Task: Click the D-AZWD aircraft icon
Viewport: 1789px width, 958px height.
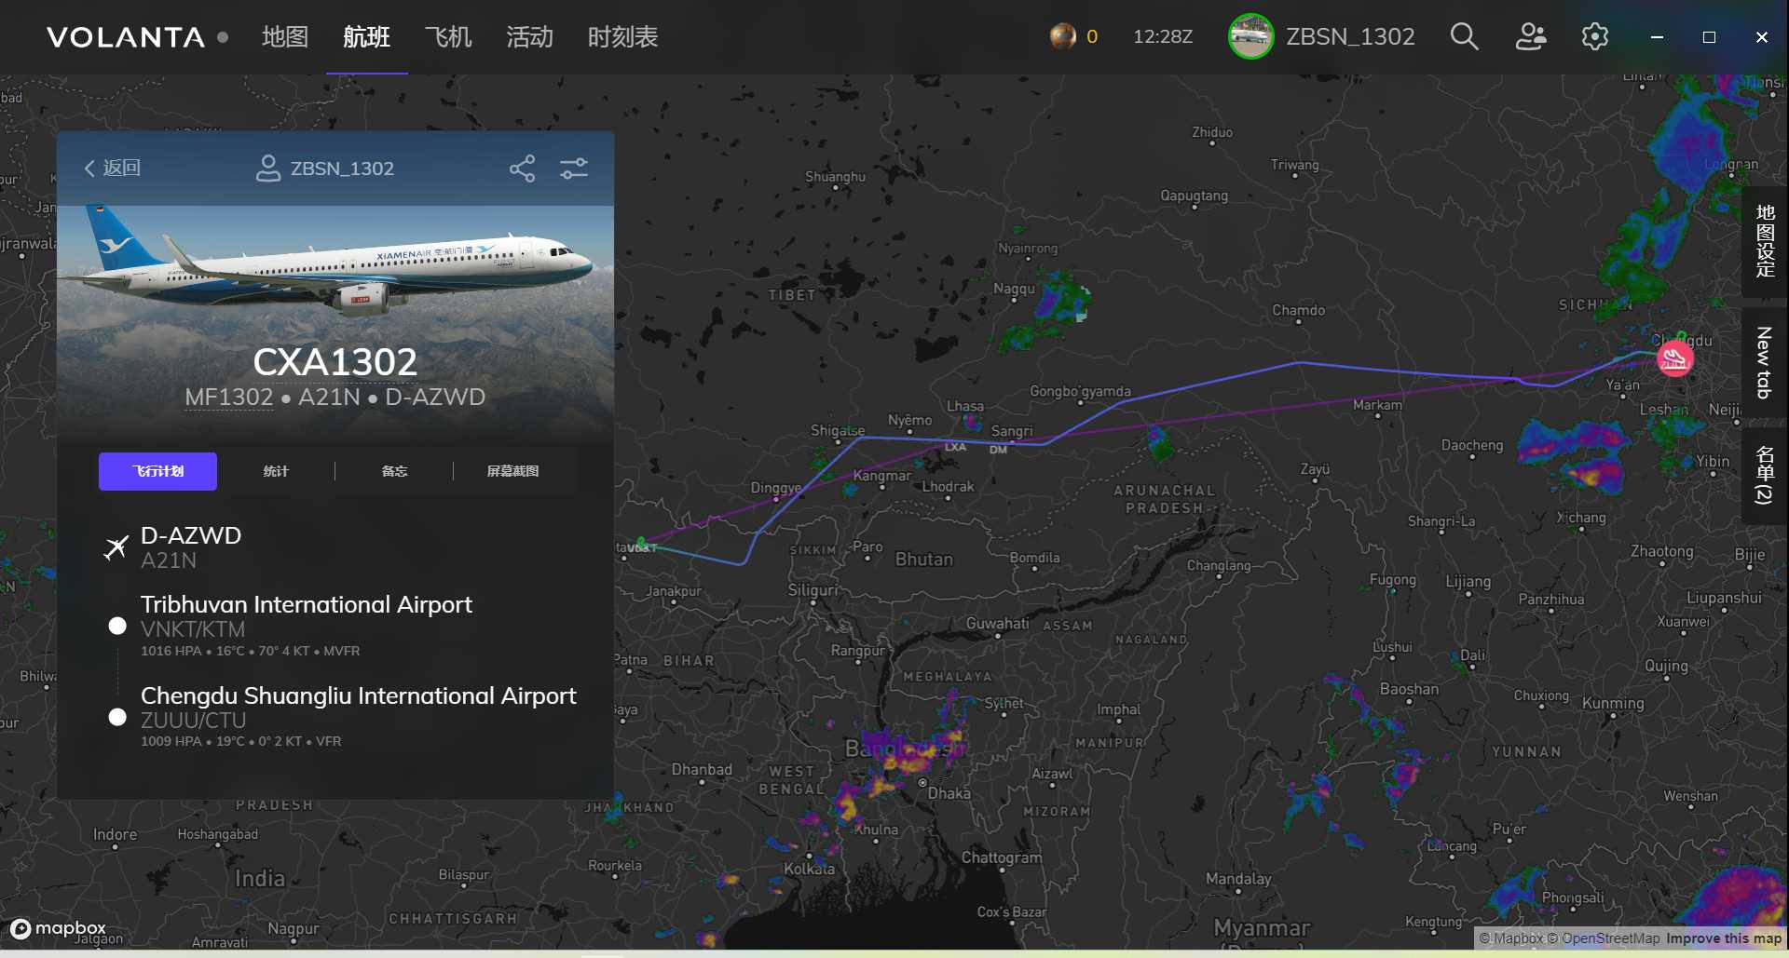Action: (116, 547)
